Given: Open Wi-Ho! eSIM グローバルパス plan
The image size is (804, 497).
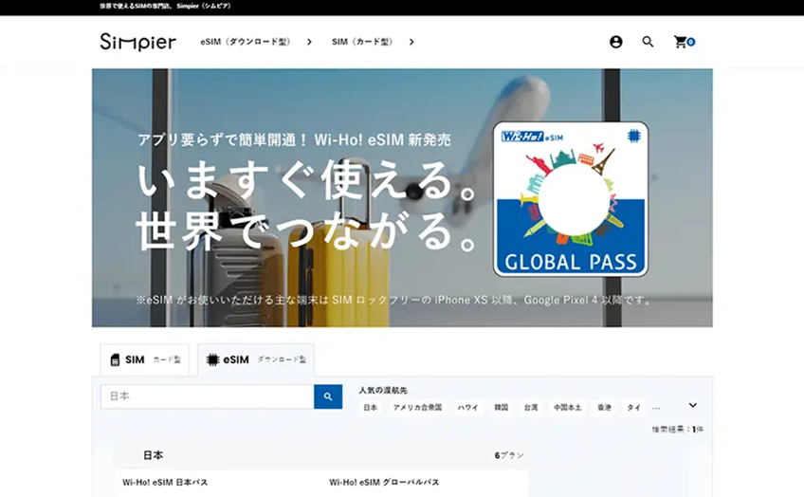Looking at the screenshot, I should click(384, 482).
